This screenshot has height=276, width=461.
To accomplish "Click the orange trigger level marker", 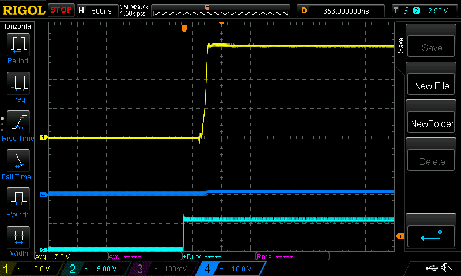I will [x=399, y=236].
